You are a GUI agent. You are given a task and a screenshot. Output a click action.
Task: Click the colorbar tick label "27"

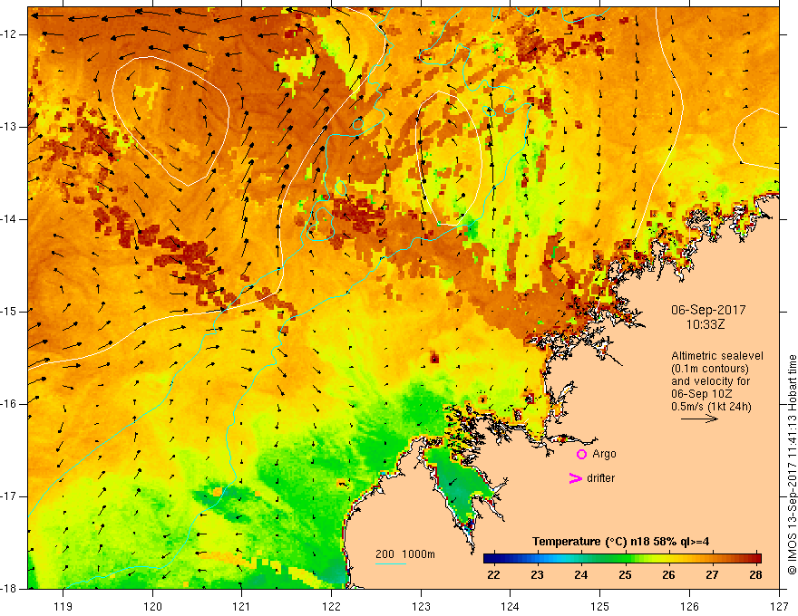point(712,575)
